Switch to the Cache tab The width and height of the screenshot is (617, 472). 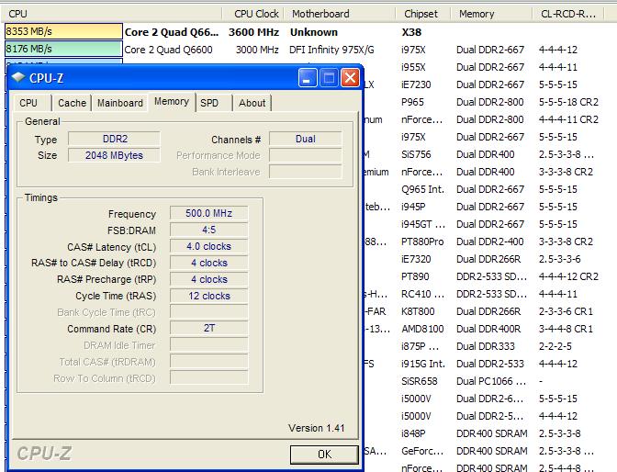coord(72,103)
